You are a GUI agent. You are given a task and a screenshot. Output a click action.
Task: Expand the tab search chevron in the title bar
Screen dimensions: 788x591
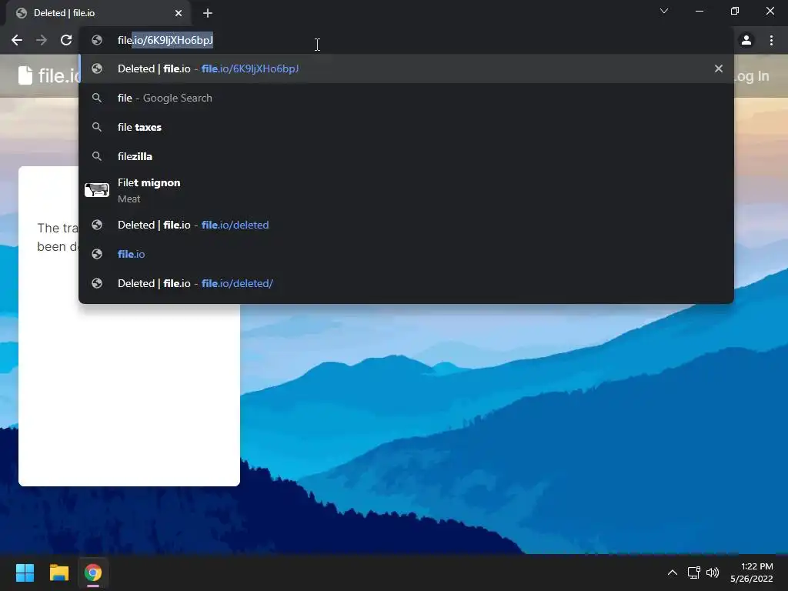pos(664,11)
